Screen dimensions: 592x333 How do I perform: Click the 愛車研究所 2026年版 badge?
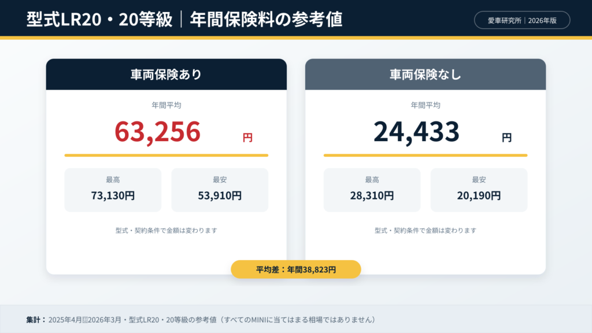click(x=522, y=20)
